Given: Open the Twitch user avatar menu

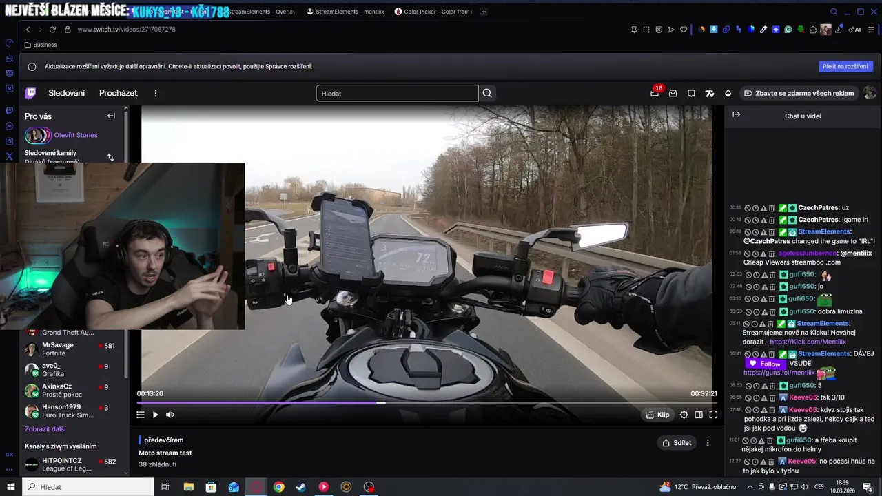Looking at the screenshot, I should 870,93.
